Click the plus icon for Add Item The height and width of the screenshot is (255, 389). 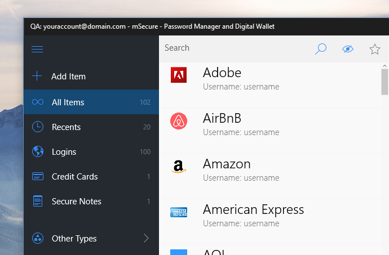[x=37, y=76]
